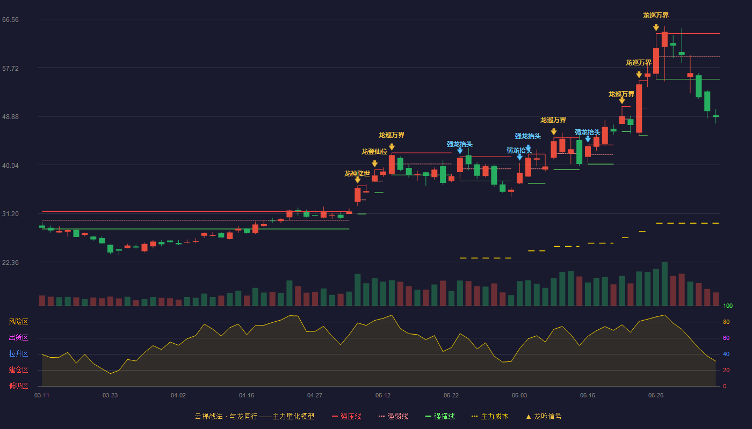Click the topmost 龙巡万界 arrow at the price peak
The height and width of the screenshot is (429, 752).
click(x=656, y=27)
